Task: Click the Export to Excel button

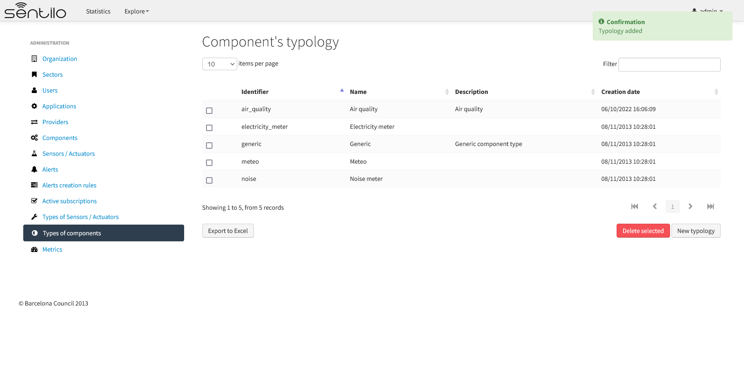Action: tap(228, 231)
